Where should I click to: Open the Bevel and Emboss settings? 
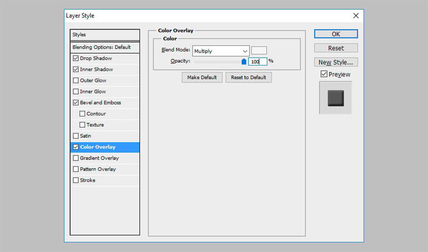pyautogui.click(x=100, y=103)
